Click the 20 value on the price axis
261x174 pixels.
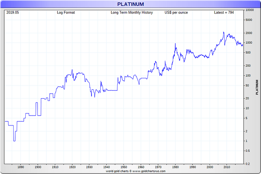[247, 98]
